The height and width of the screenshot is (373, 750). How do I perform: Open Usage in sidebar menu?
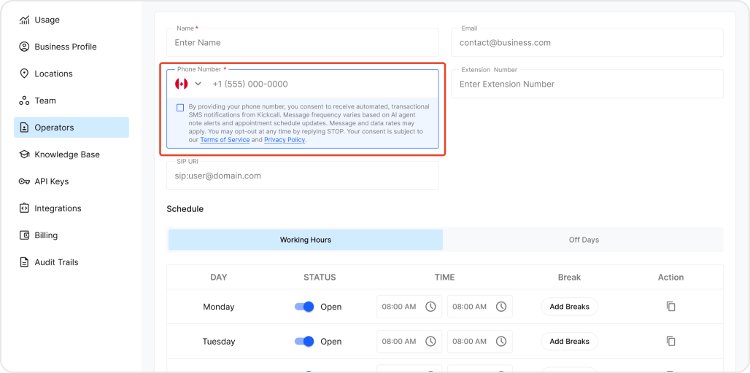click(x=71, y=20)
